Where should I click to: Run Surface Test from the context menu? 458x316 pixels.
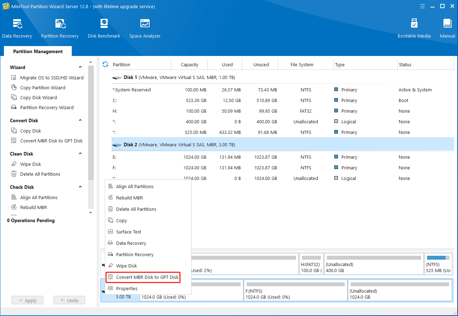click(x=148, y=232)
